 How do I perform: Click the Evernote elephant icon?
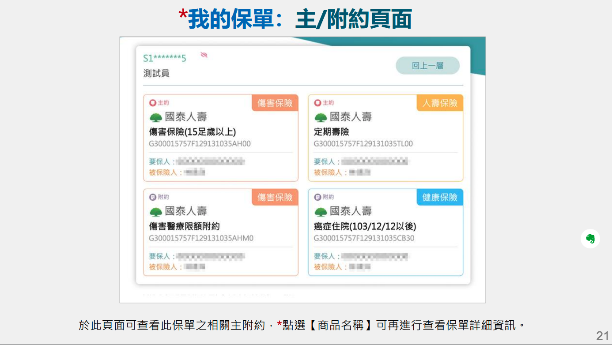click(590, 239)
